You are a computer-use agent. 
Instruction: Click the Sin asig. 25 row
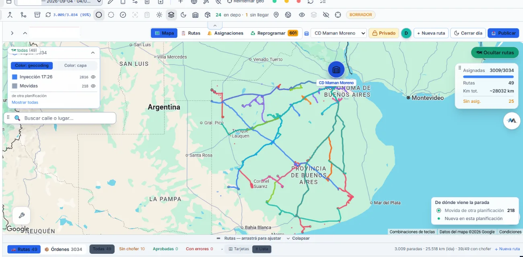(x=488, y=101)
